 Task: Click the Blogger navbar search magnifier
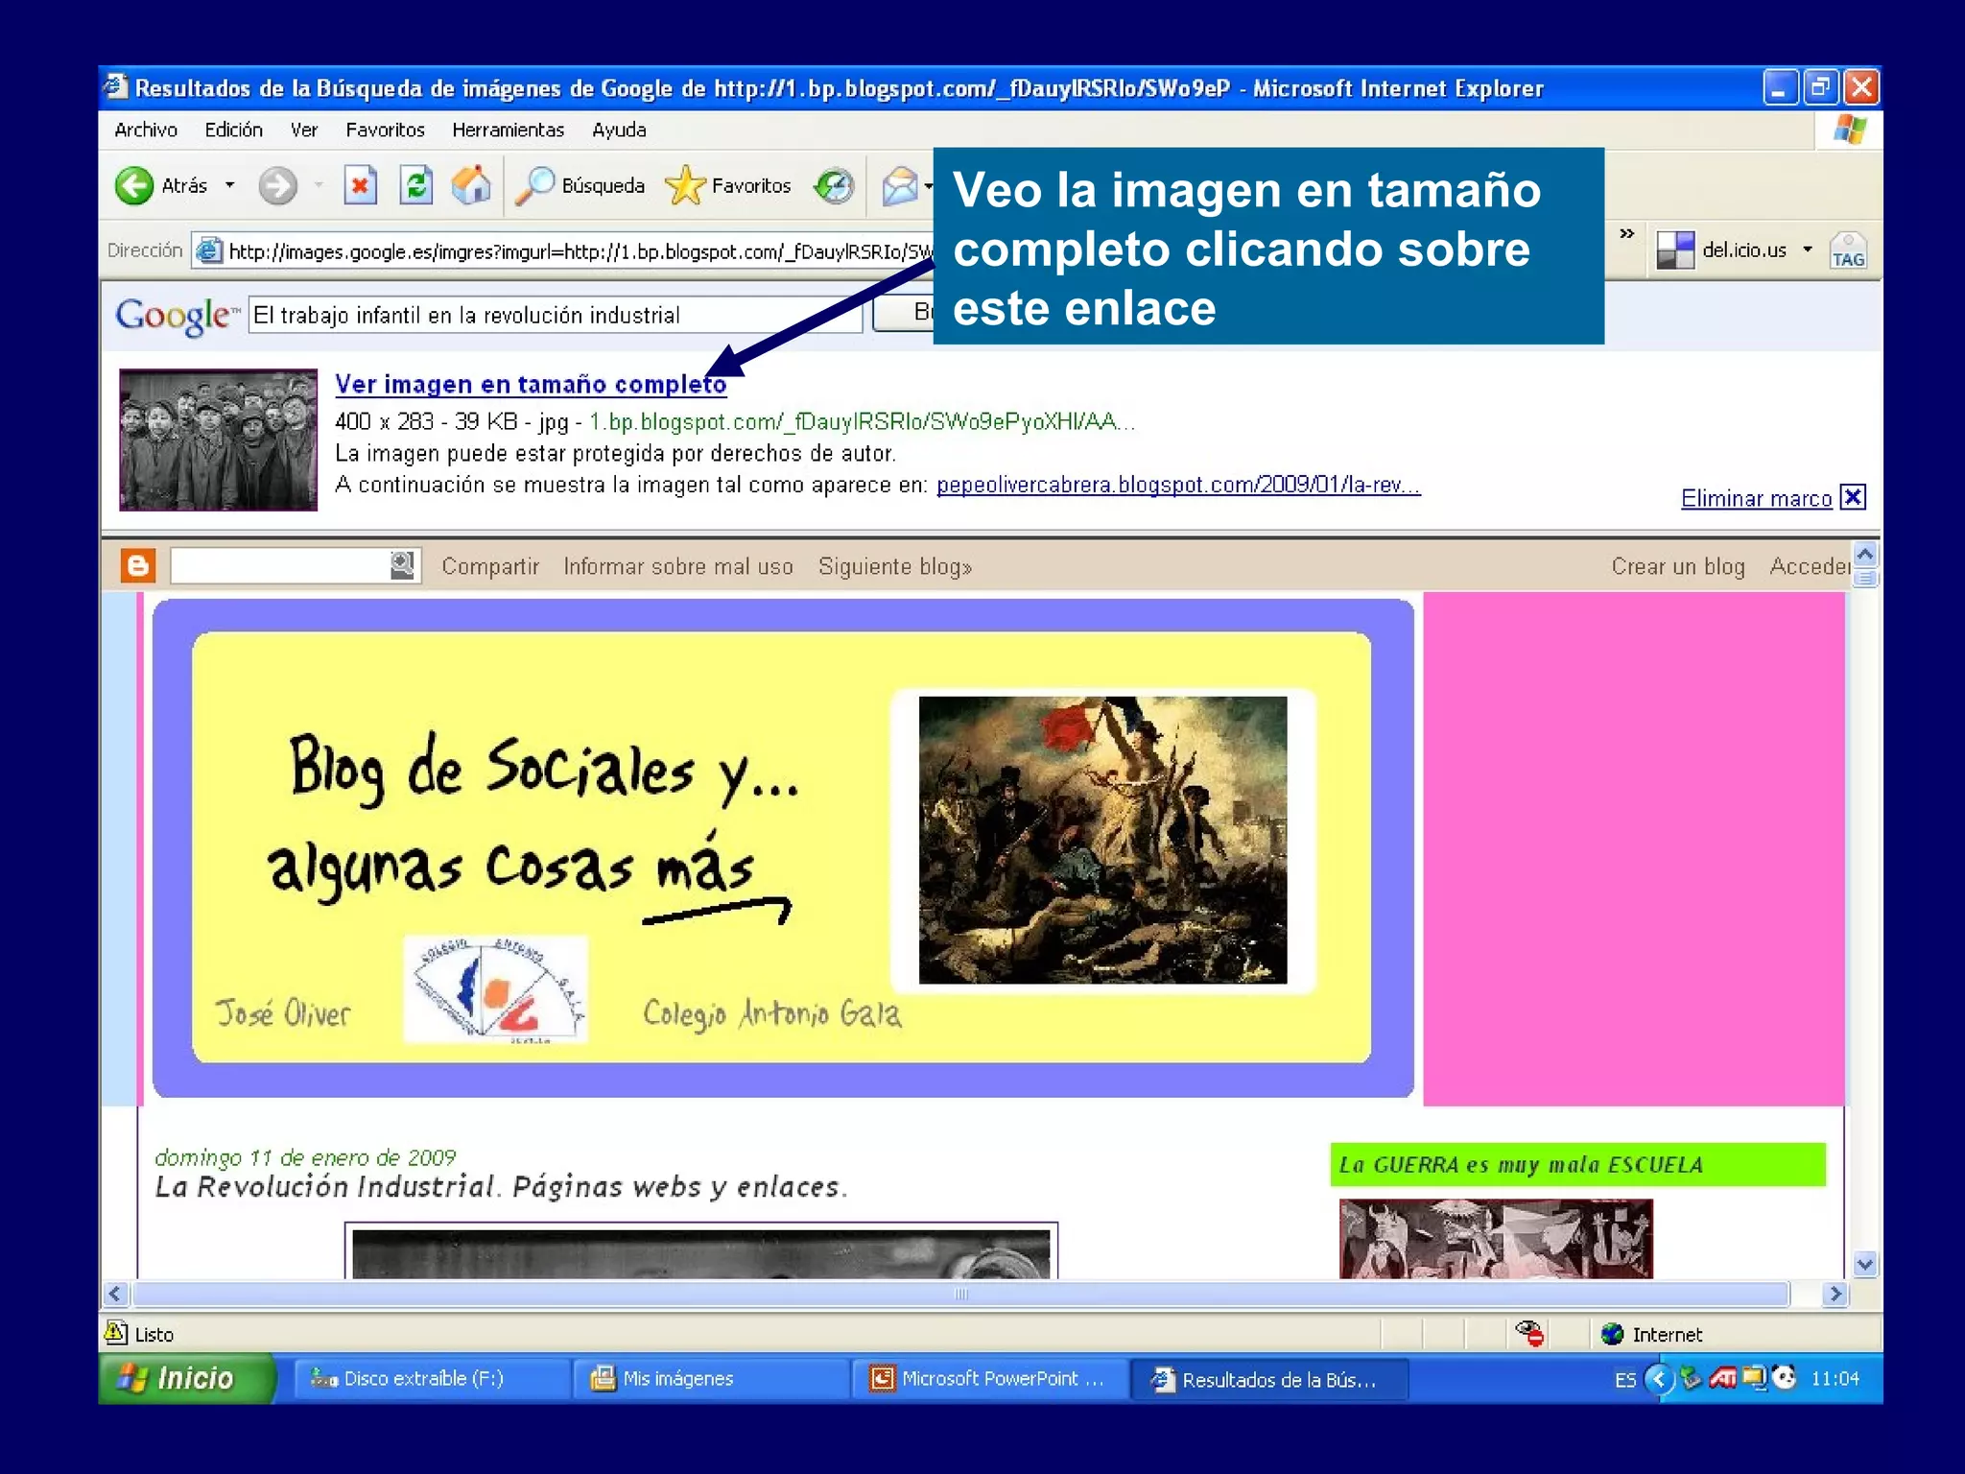tap(403, 565)
